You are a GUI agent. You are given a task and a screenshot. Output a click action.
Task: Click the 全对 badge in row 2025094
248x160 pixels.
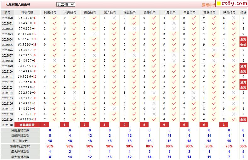(243, 39)
